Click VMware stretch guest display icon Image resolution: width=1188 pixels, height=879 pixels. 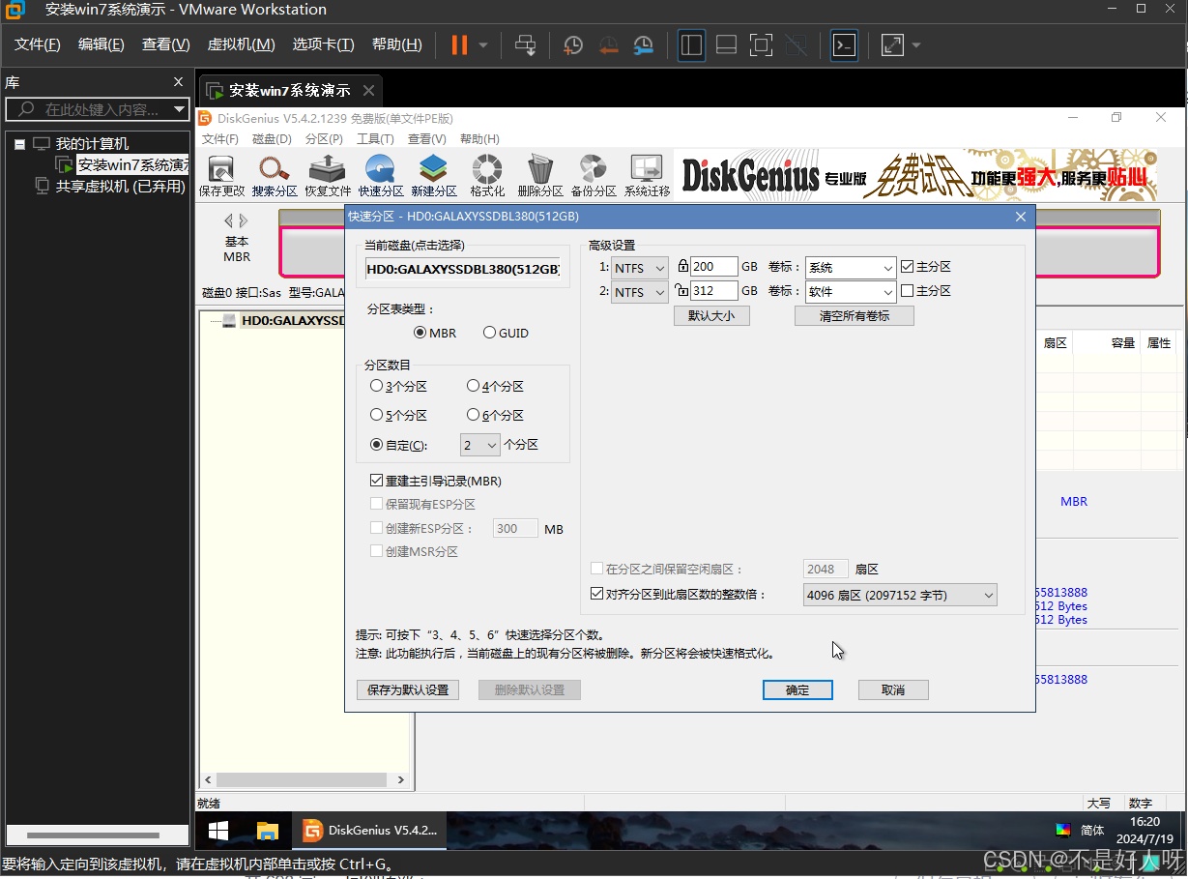coord(892,44)
